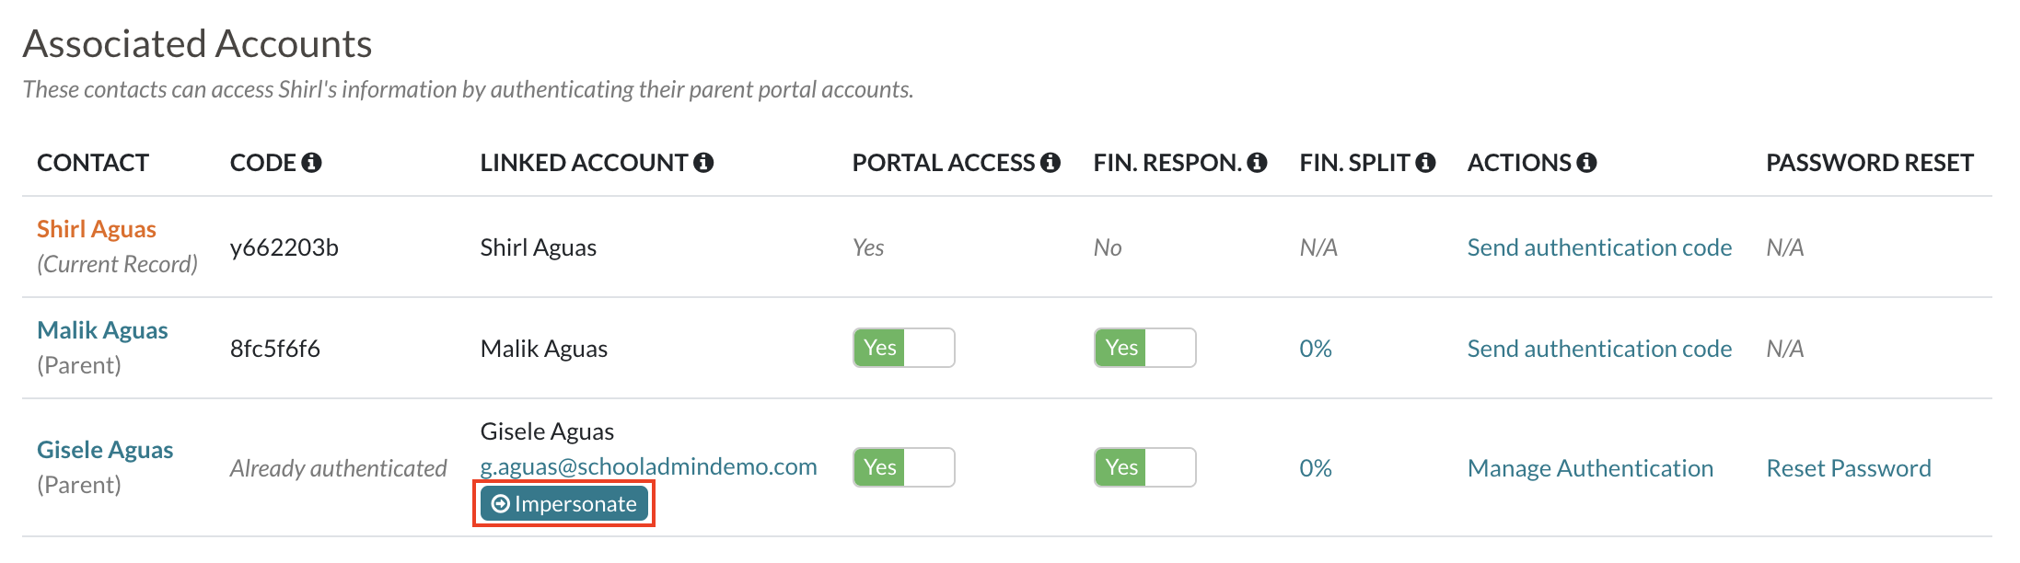Click the FIN. RESPON. info icon
The height and width of the screenshot is (563, 2020).
(x=1257, y=163)
